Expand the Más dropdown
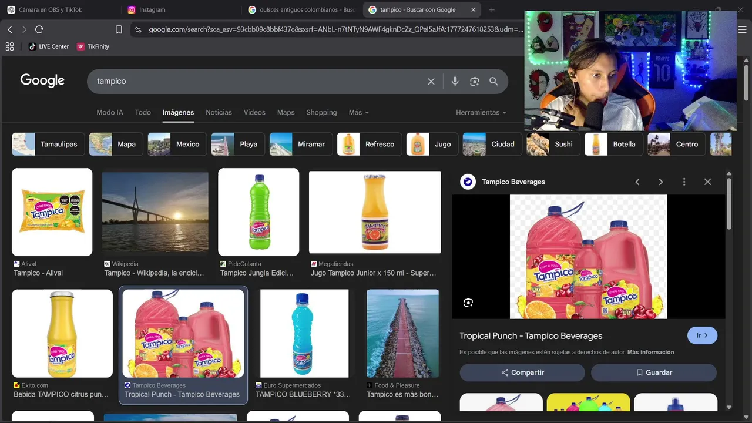This screenshot has width=752, height=423. pyautogui.click(x=358, y=112)
